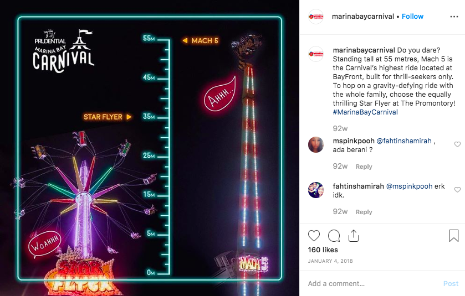Open @mspinkpooh mention link
The height and width of the screenshot is (296, 465).
409,186
